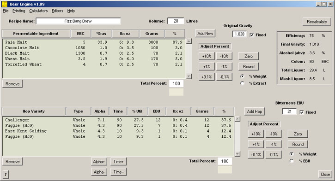Select hop % Weight radio option
Screen dimensions: 335x181
click(x=292, y=154)
